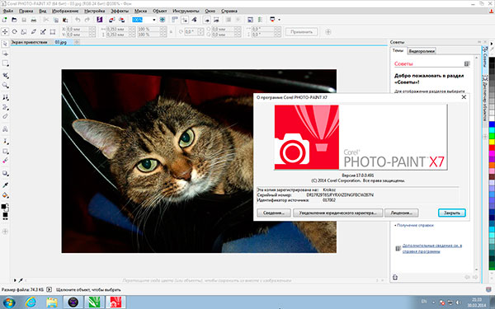This screenshot has width=495, height=309.
Task: Open the Mask (Маска) menu
Action: 140,11
